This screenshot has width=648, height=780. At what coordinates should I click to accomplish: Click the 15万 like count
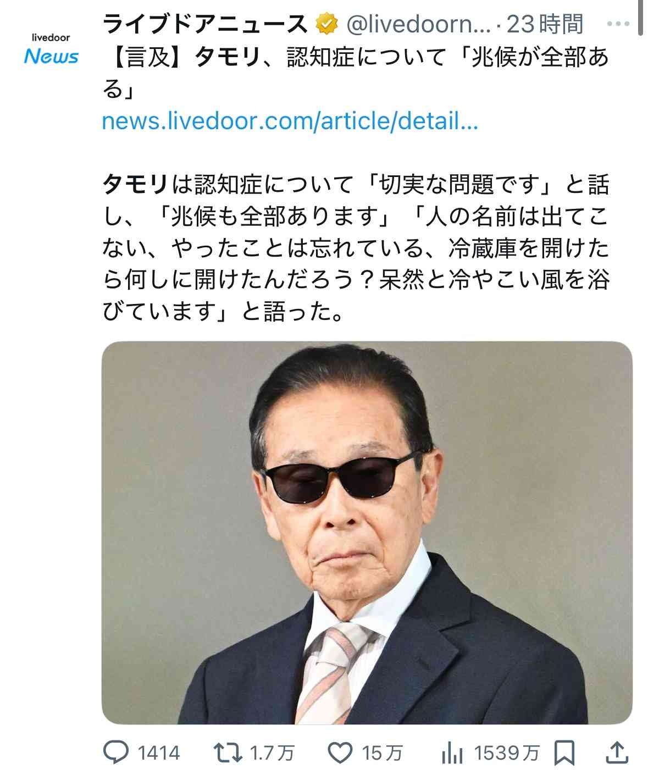[382, 753]
